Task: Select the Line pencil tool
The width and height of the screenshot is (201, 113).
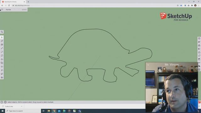Action: pyautogui.click(x=2, y=48)
